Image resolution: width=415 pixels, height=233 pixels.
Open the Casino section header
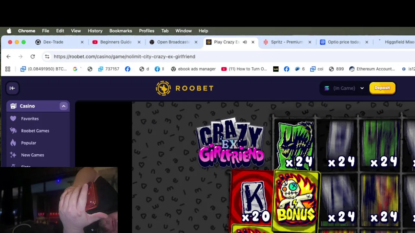[38, 106]
